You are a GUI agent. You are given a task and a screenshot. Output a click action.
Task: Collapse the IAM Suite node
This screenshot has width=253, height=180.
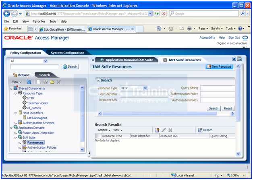click(x=15, y=138)
